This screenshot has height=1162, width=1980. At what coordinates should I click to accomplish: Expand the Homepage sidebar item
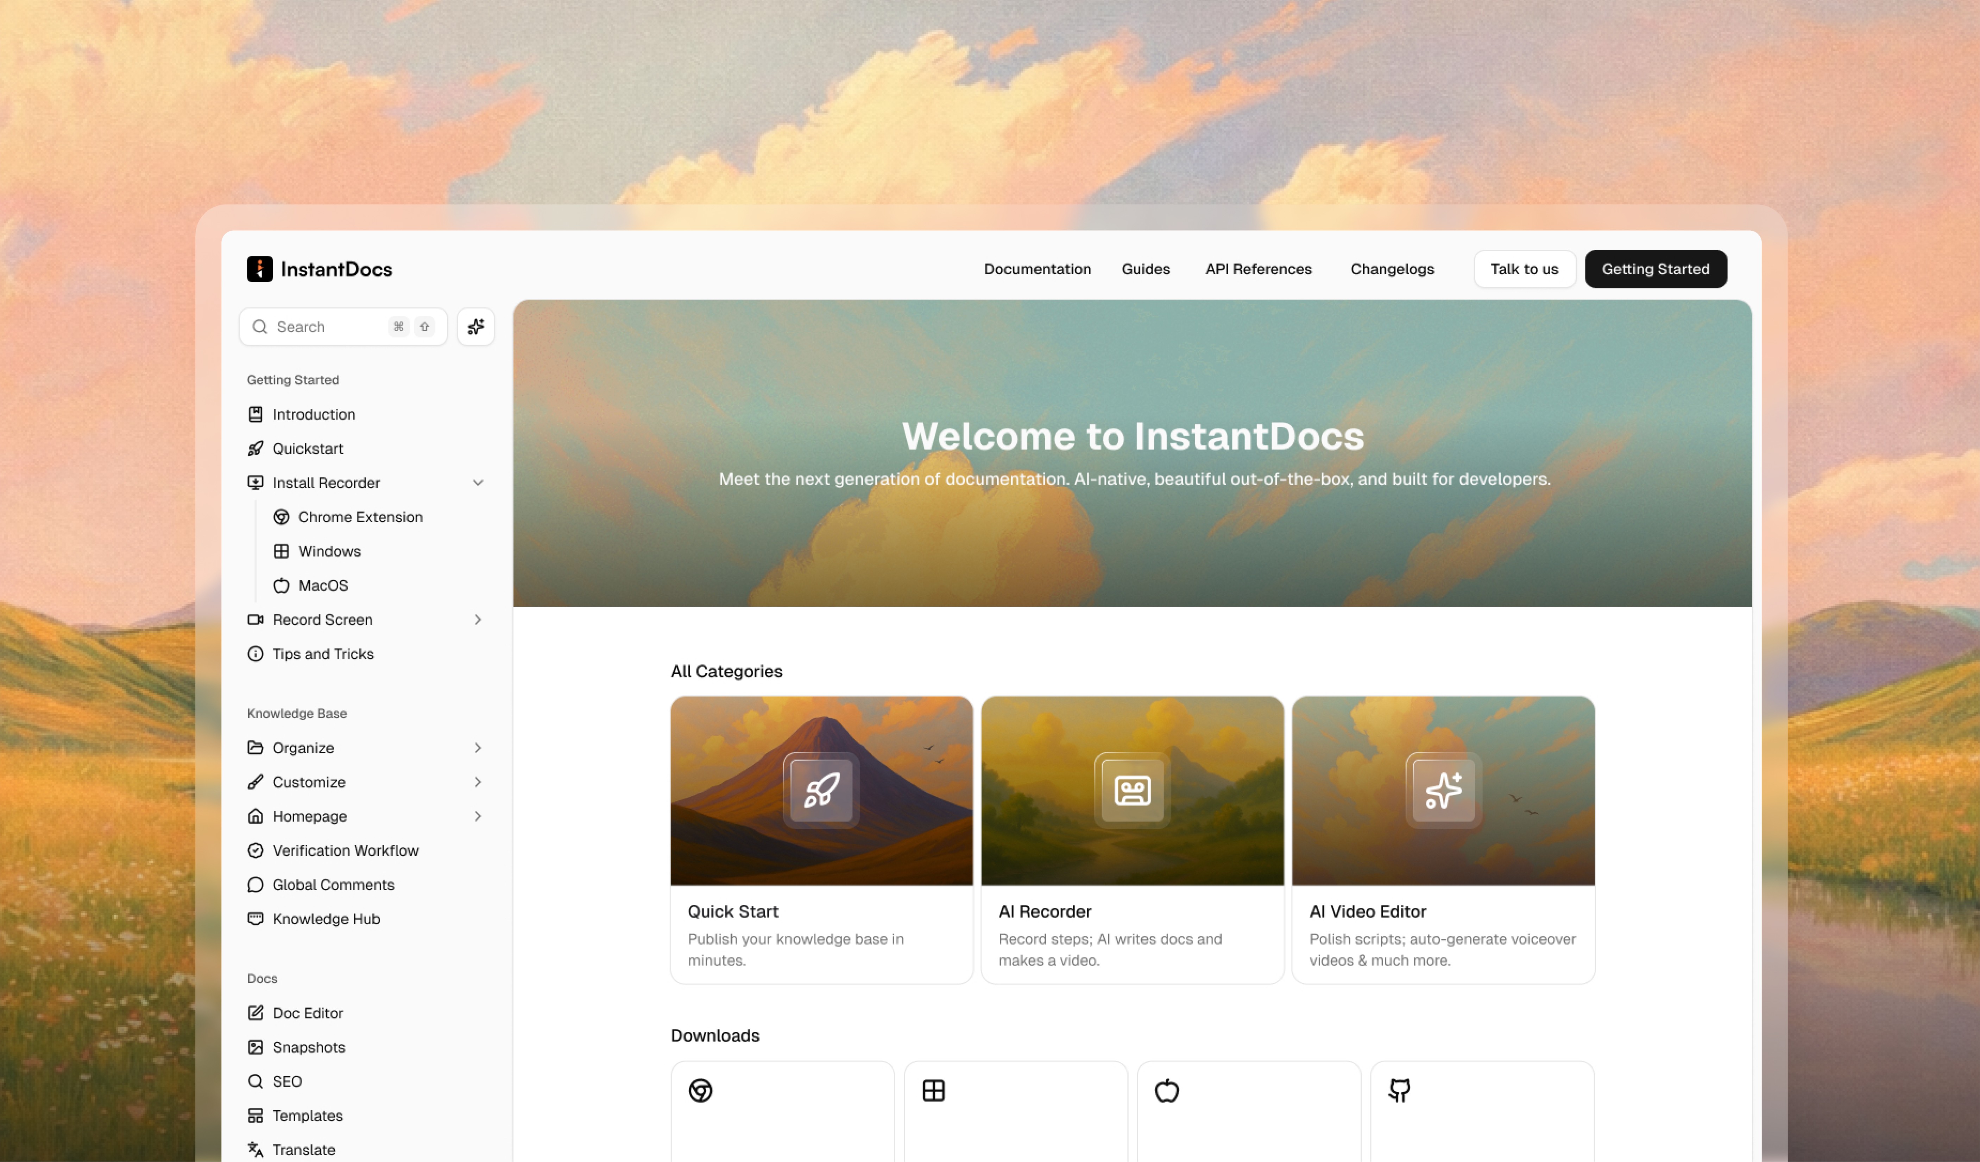pyautogui.click(x=478, y=817)
